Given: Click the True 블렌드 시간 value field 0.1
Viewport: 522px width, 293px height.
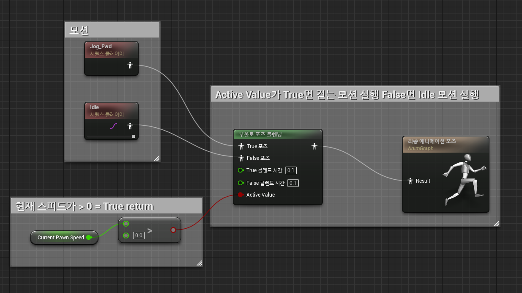Looking at the screenshot, I should (291, 170).
